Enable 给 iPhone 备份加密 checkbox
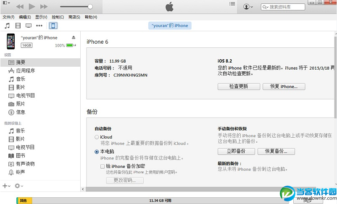Screen dimensions: 337x204 tap(103, 166)
